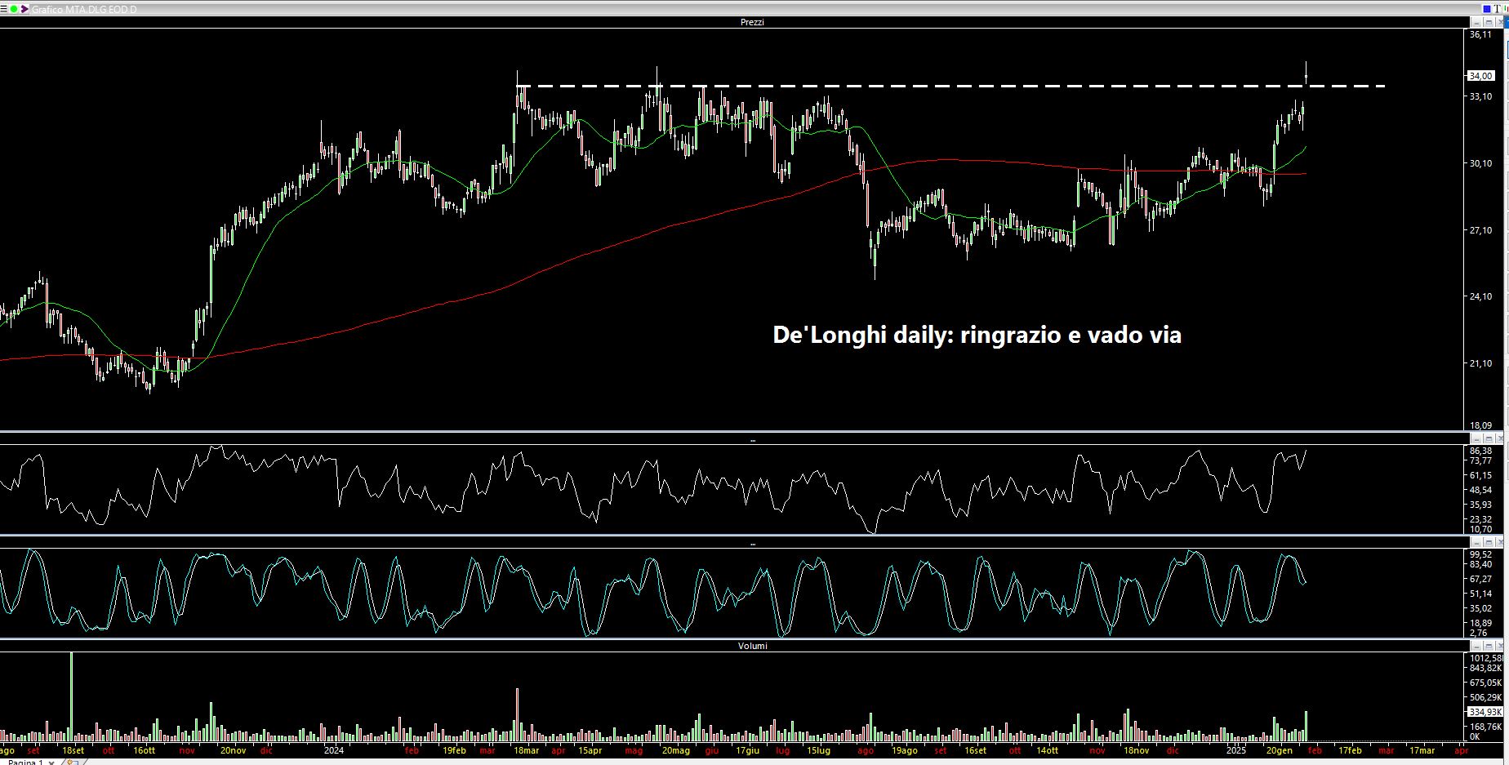The image size is (1509, 765).
Task: Click the 20gen date on the time axis
Action: click(1280, 750)
